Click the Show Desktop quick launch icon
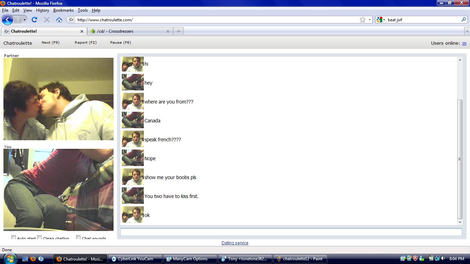The height and width of the screenshot is (264, 470). tap(25, 259)
